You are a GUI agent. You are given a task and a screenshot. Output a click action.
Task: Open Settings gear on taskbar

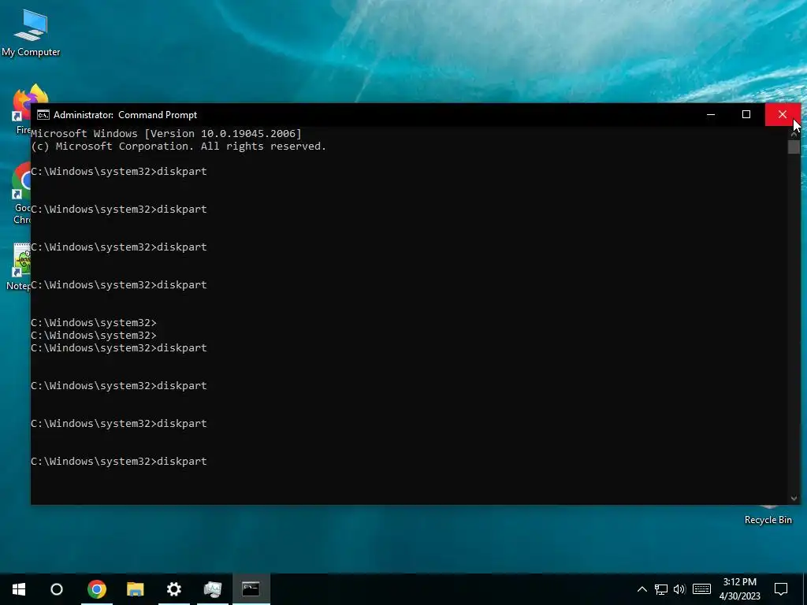coord(174,589)
